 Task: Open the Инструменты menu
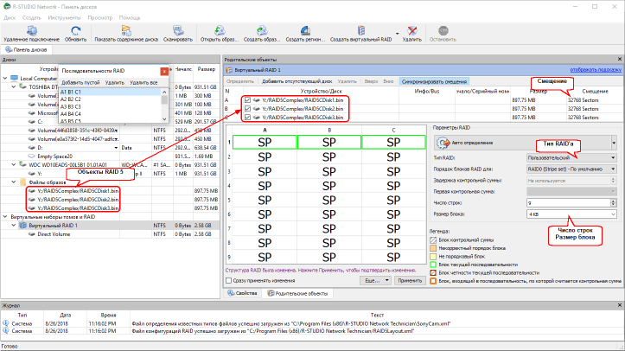click(64, 18)
